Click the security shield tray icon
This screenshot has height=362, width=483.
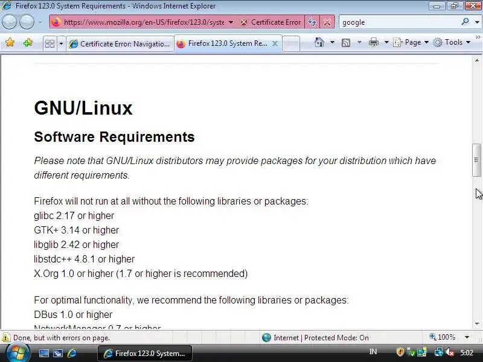coord(400,352)
